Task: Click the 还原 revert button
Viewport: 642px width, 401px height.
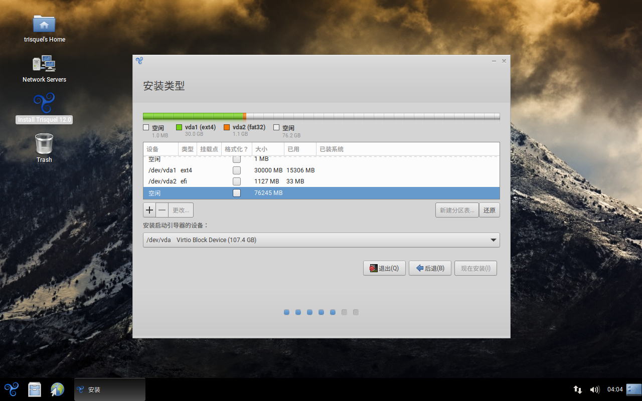Action: (x=490, y=210)
